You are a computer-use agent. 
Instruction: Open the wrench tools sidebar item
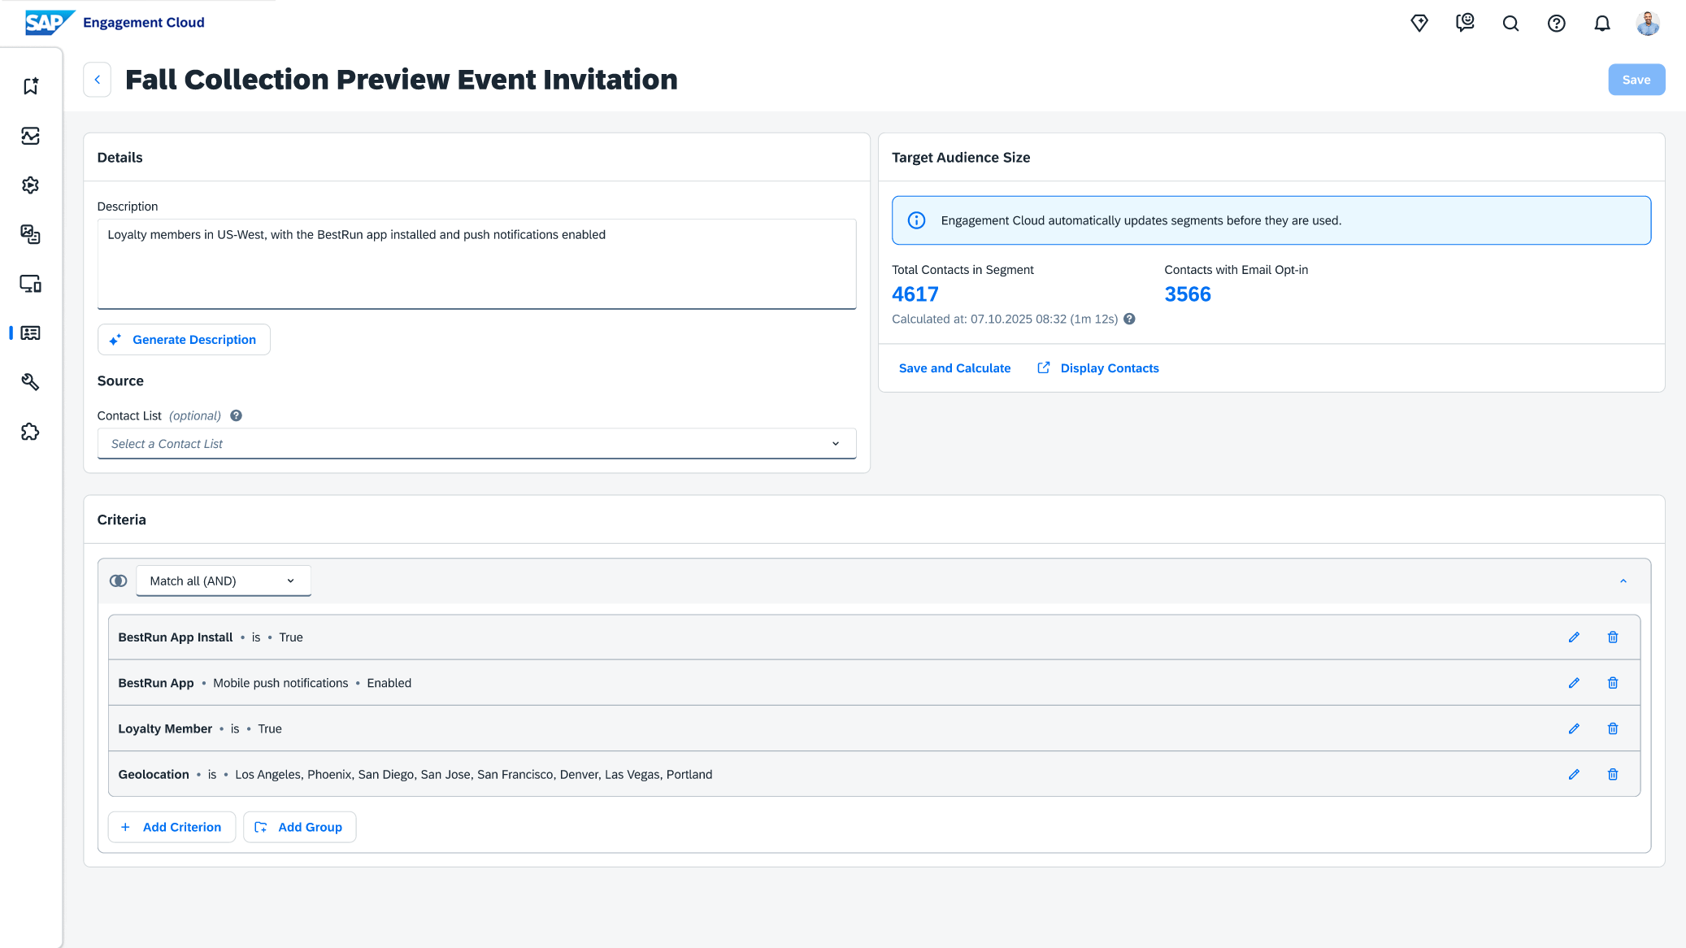(31, 382)
